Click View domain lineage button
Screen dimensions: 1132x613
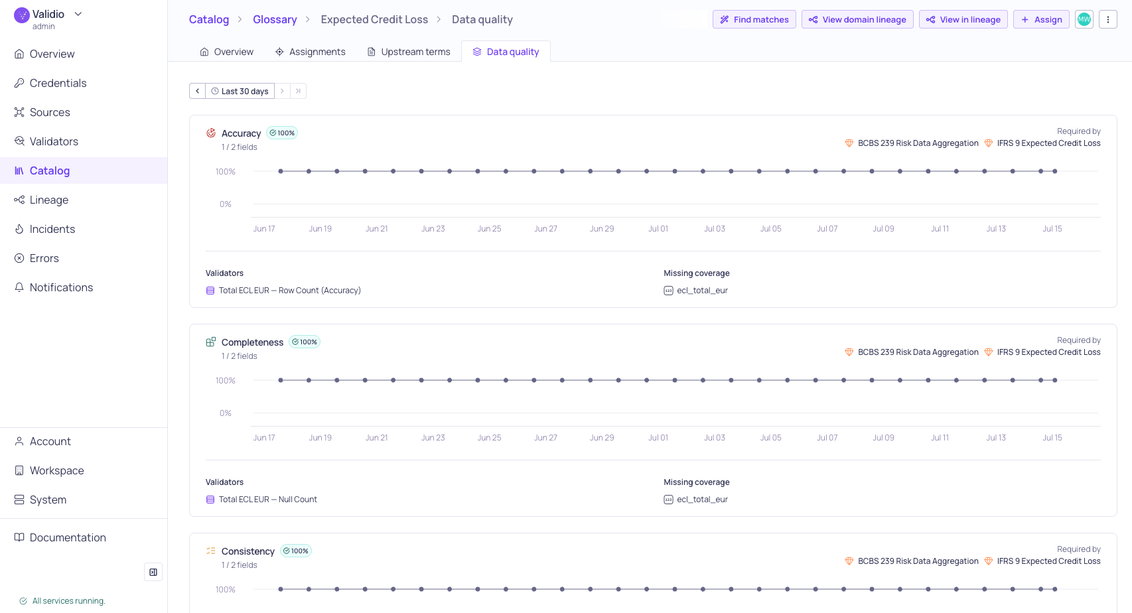coord(857,19)
